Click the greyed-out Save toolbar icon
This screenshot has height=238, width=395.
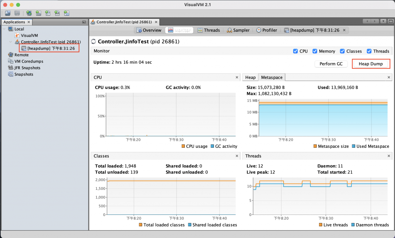click(x=17, y=13)
